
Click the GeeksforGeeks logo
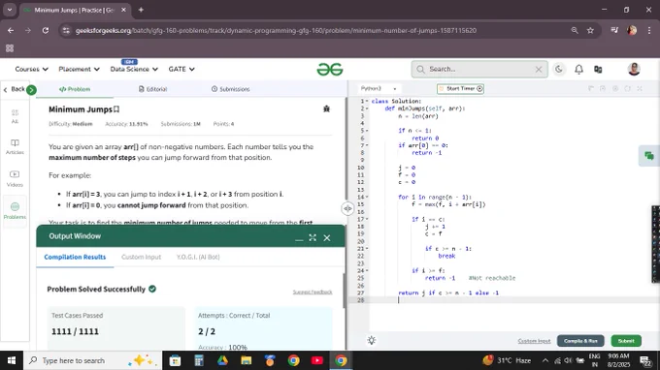(x=330, y=70)
